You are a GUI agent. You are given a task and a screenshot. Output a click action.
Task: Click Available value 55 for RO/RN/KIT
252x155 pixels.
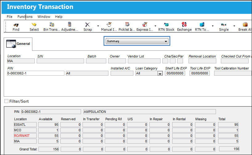[48, 136]
